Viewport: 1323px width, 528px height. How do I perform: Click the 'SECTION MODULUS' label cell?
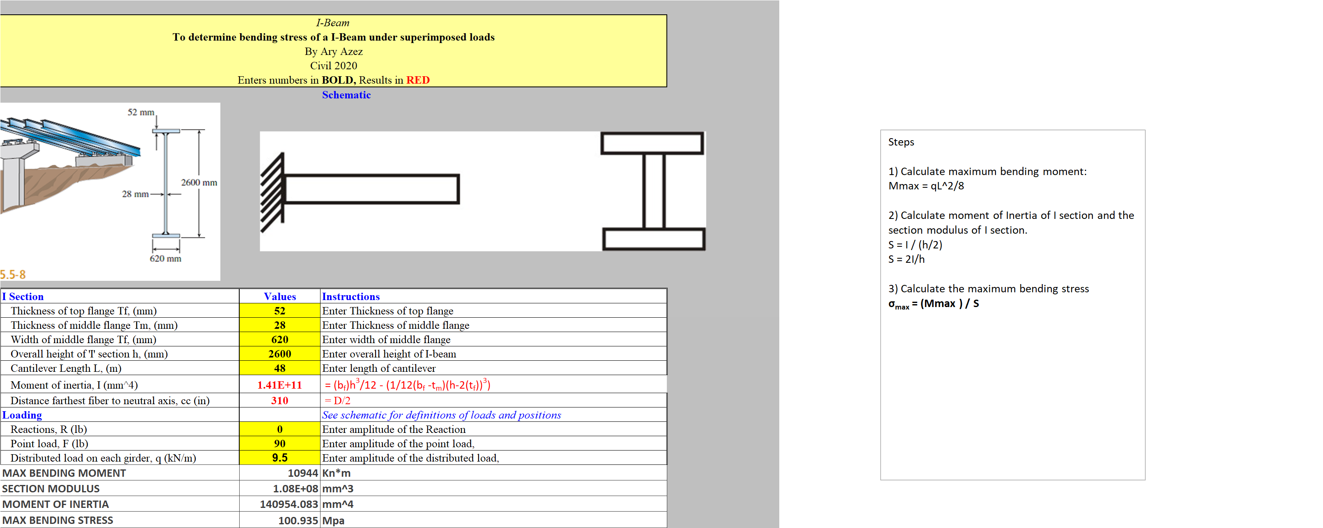[x=120, y=489]
